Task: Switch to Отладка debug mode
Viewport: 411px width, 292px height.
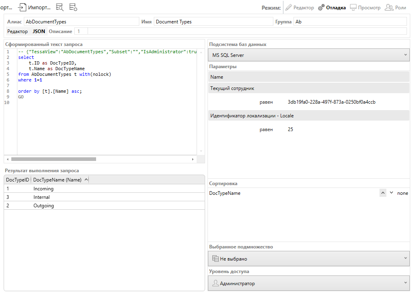Action: pos(332,8)
